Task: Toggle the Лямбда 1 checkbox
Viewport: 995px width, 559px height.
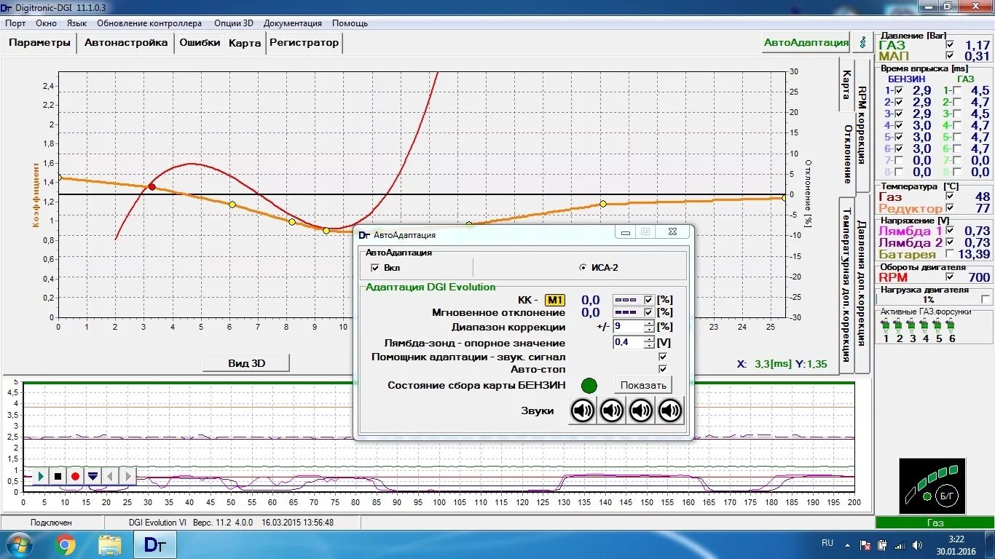Action: pyautogui.click(x=949, y=231)
